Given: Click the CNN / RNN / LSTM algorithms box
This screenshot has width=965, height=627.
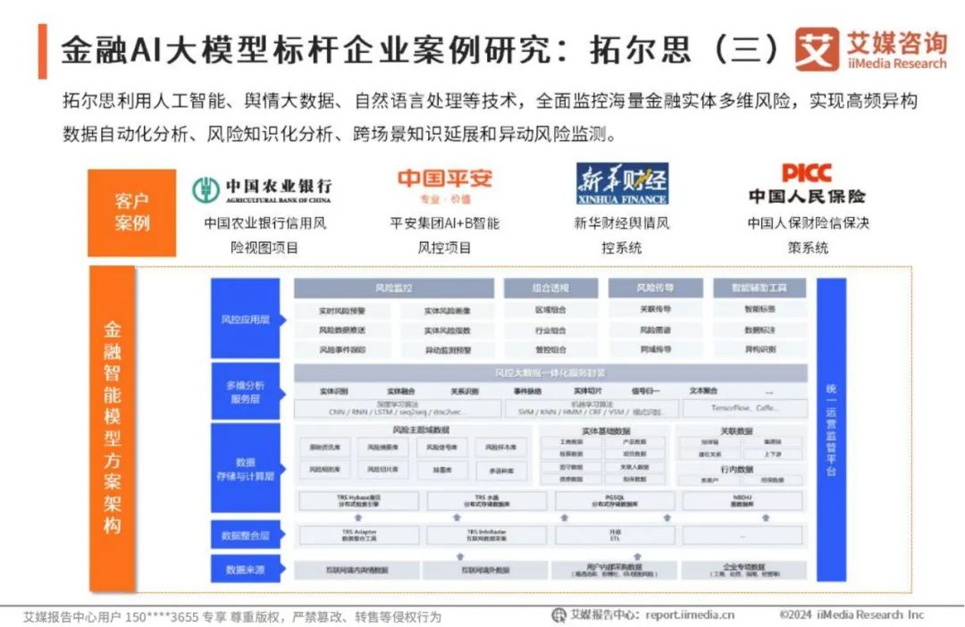Looking at the screenshot, I should point(398,408).
